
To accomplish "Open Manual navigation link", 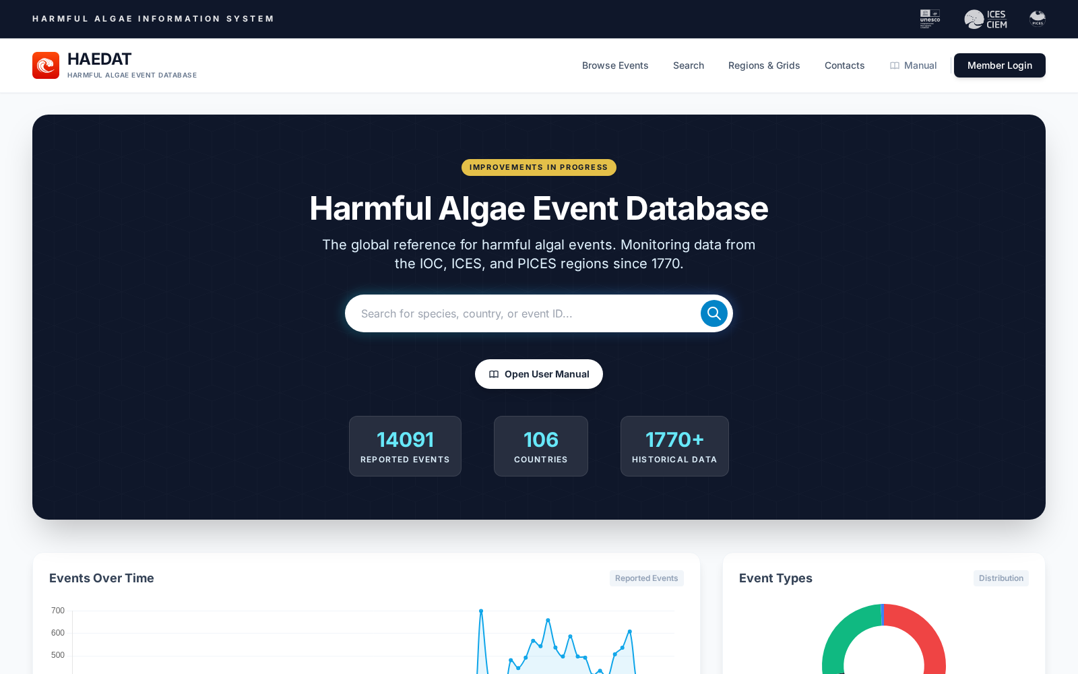I will point(913,65).
